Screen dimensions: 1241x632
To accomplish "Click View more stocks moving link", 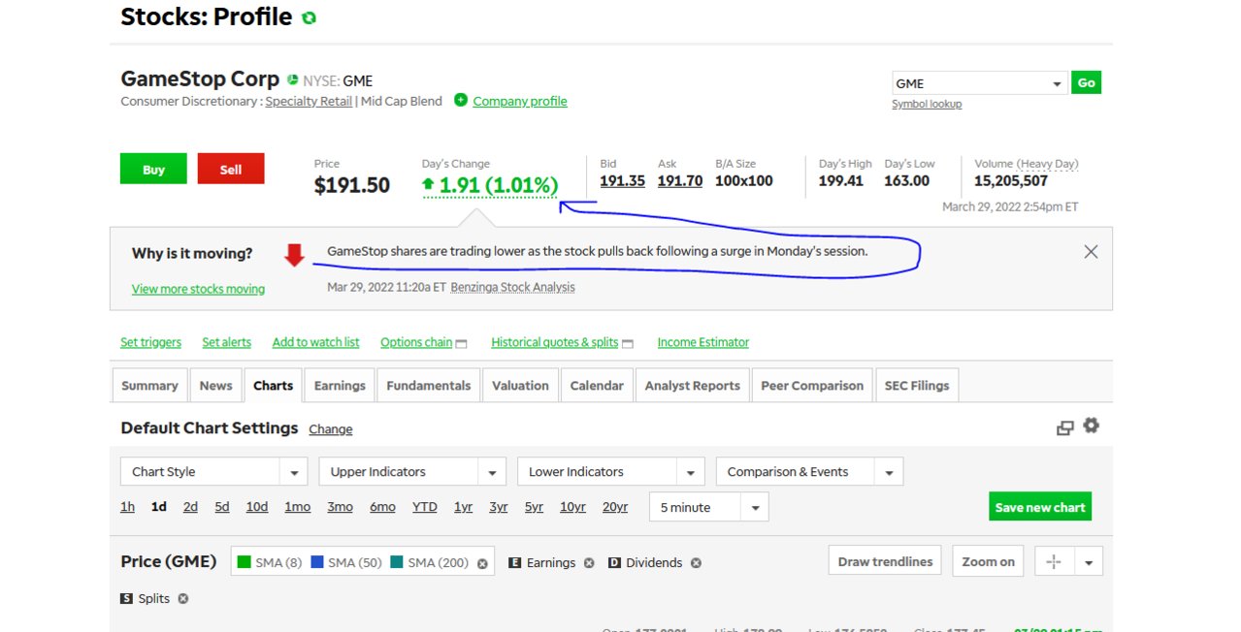I will (x=198, y=289).
